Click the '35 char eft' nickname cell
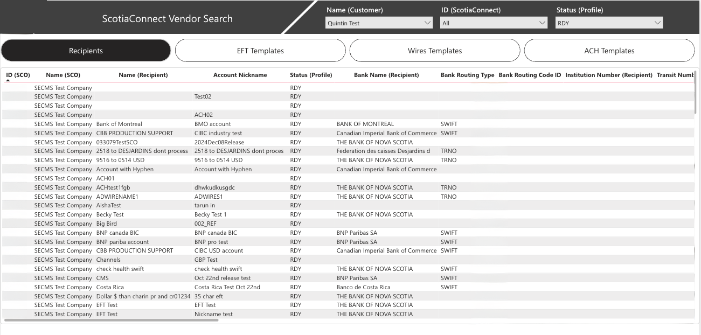 (209, 296)
